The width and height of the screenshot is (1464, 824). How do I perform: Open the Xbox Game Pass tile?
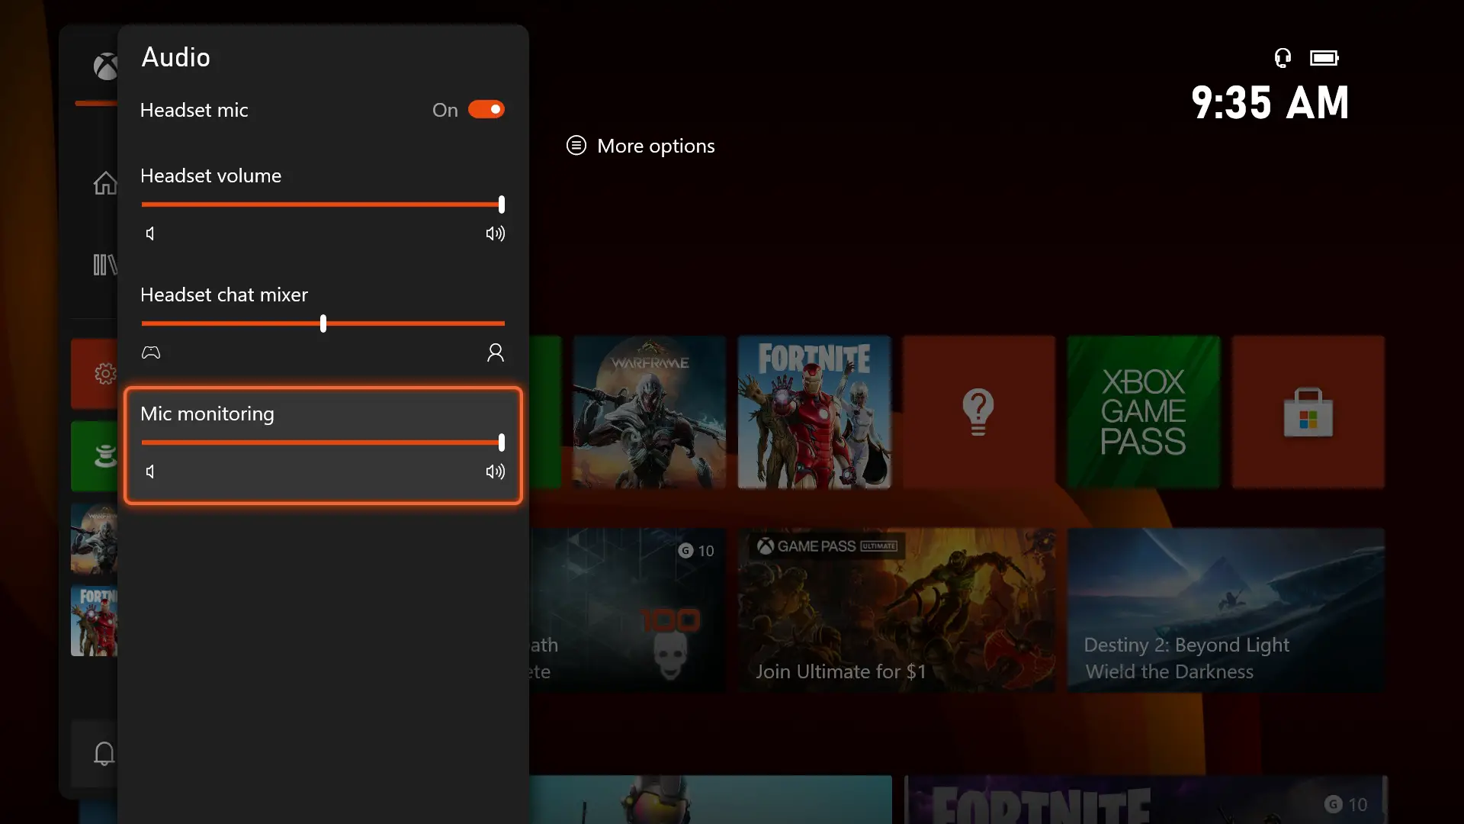click(1143, 412)
